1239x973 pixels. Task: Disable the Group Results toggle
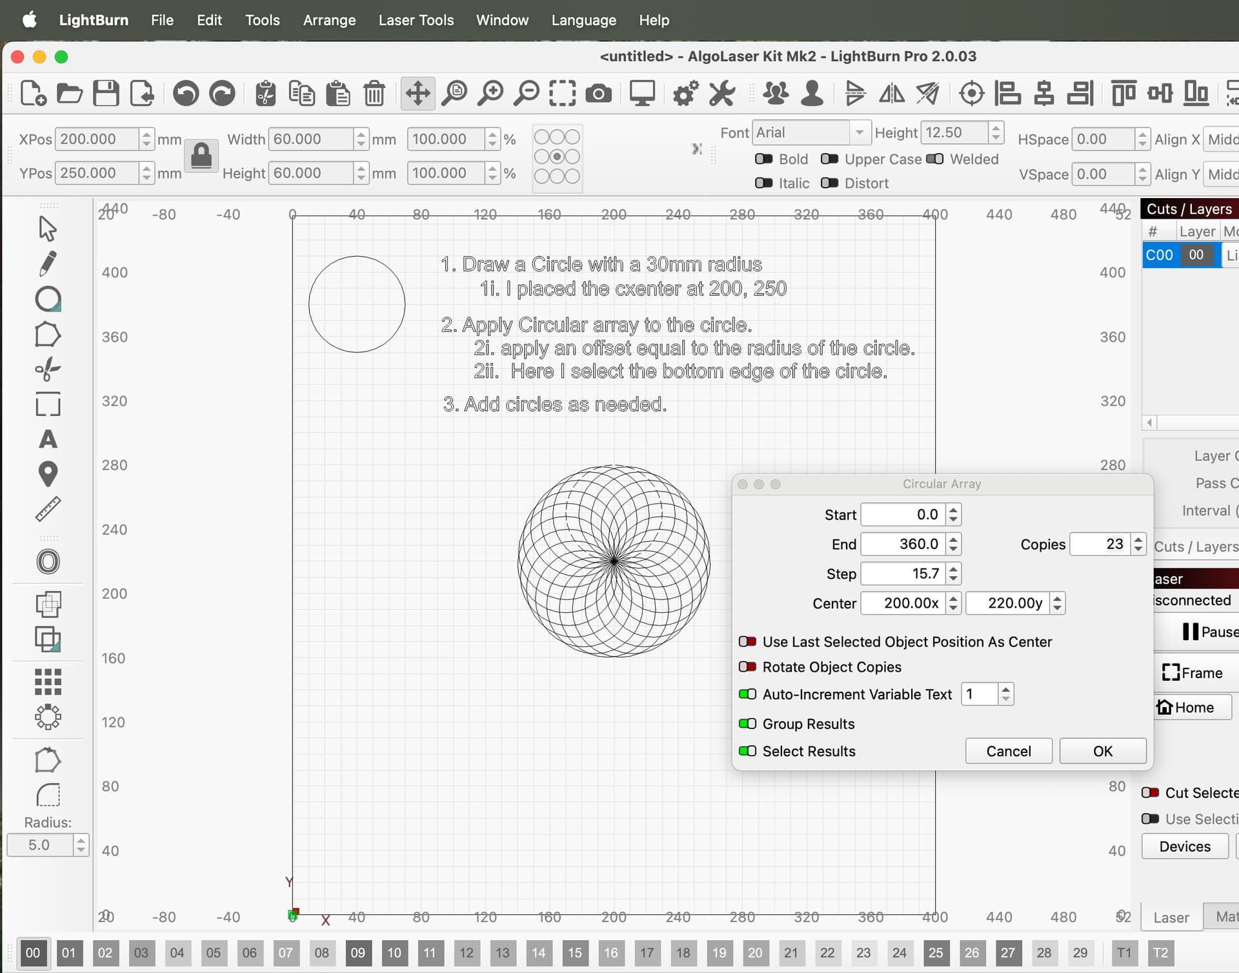(747, 723)
